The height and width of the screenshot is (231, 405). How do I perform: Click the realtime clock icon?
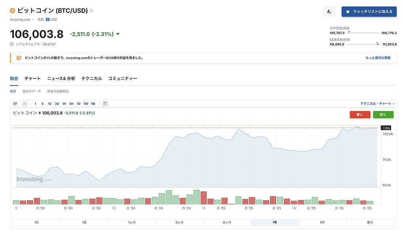point(12,44)
